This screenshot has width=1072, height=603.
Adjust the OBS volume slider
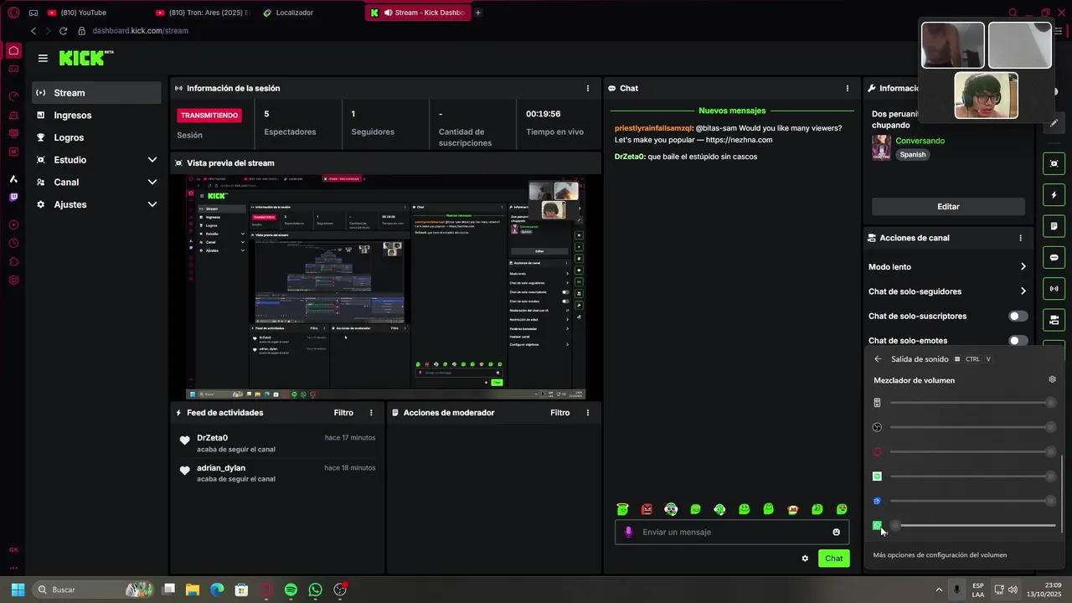(971, 427)
